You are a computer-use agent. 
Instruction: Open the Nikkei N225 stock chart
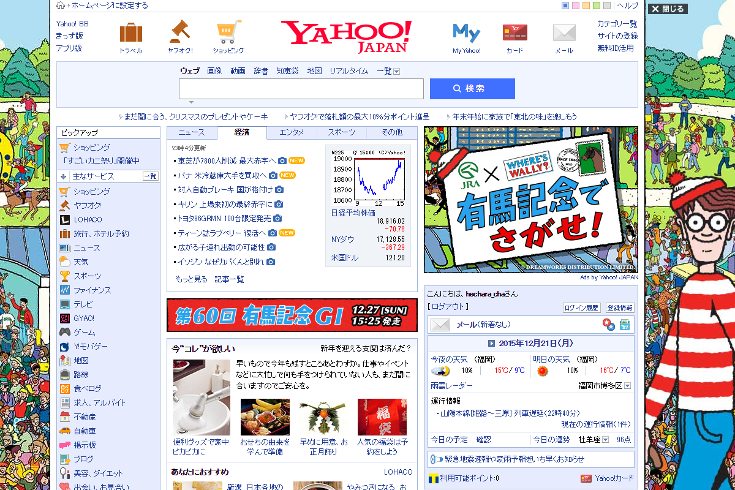368,178
